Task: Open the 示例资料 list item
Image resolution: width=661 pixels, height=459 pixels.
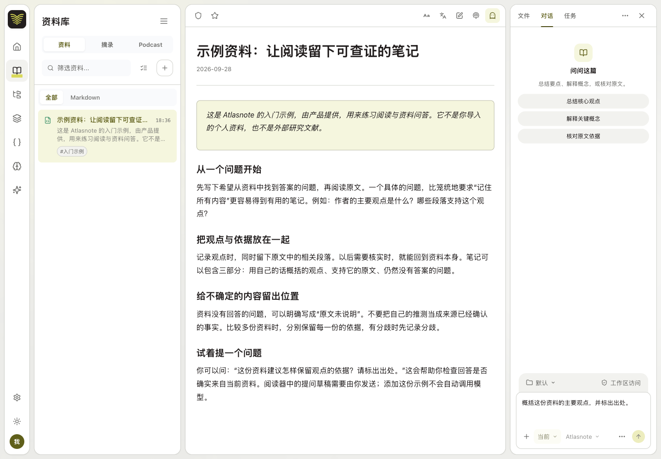Action: [x=107, y=136]
